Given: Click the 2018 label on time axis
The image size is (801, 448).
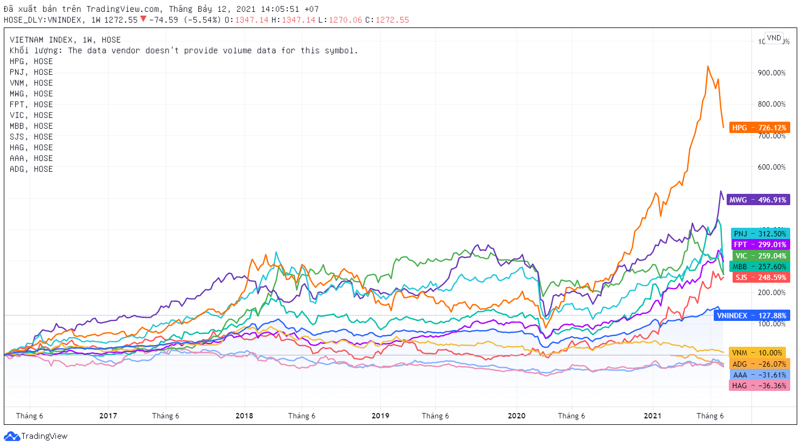Looking at the screenshot, I should tap(245, 416).
